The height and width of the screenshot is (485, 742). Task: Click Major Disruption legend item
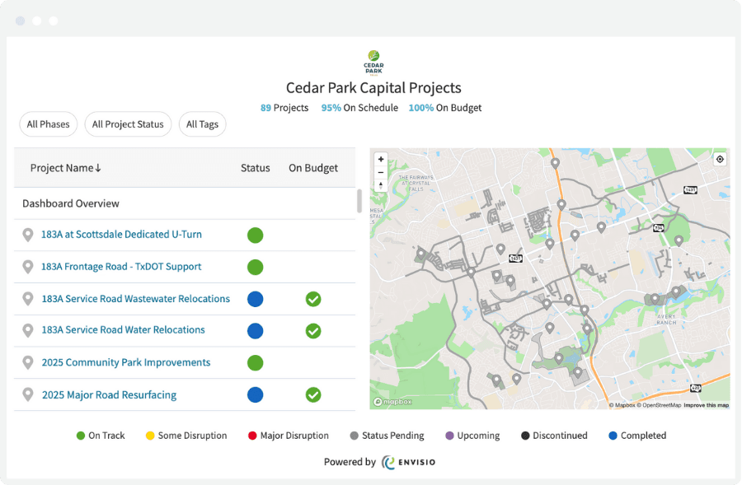[x=289, y=436]
